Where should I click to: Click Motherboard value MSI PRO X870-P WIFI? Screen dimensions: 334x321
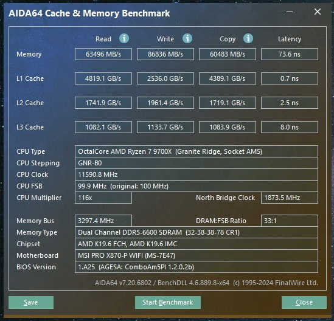coord(197,255)
